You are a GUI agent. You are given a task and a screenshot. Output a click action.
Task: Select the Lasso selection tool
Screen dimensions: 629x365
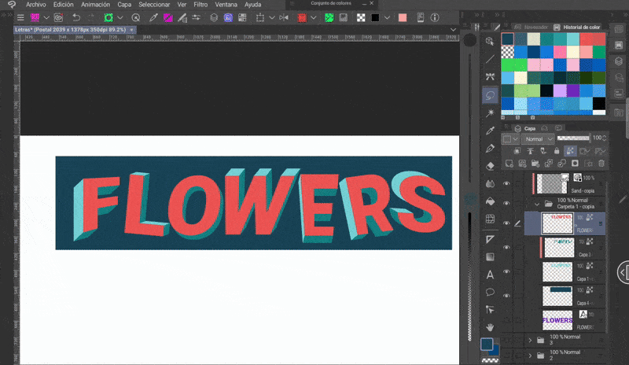tap(490, 95)
